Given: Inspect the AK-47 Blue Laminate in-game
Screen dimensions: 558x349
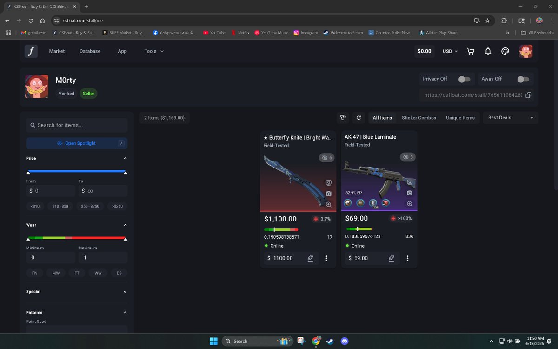Looking at the screenshot, I should click(x=410, y=182).
